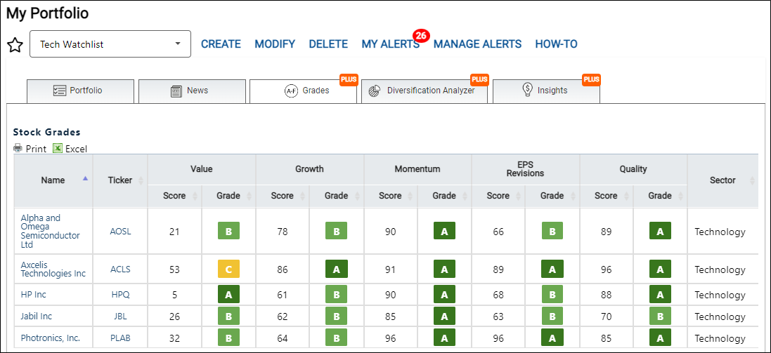This screenshot has width=771, height=353.
Task: Open Alpha and Omega Semiconductor Ltd link
Action: (50, 231)
